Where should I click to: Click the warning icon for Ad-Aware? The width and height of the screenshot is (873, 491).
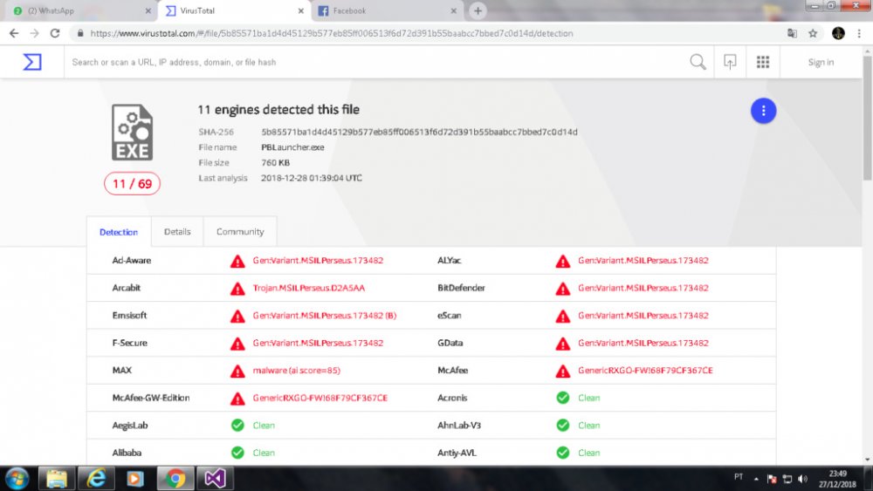click(237, 261)
